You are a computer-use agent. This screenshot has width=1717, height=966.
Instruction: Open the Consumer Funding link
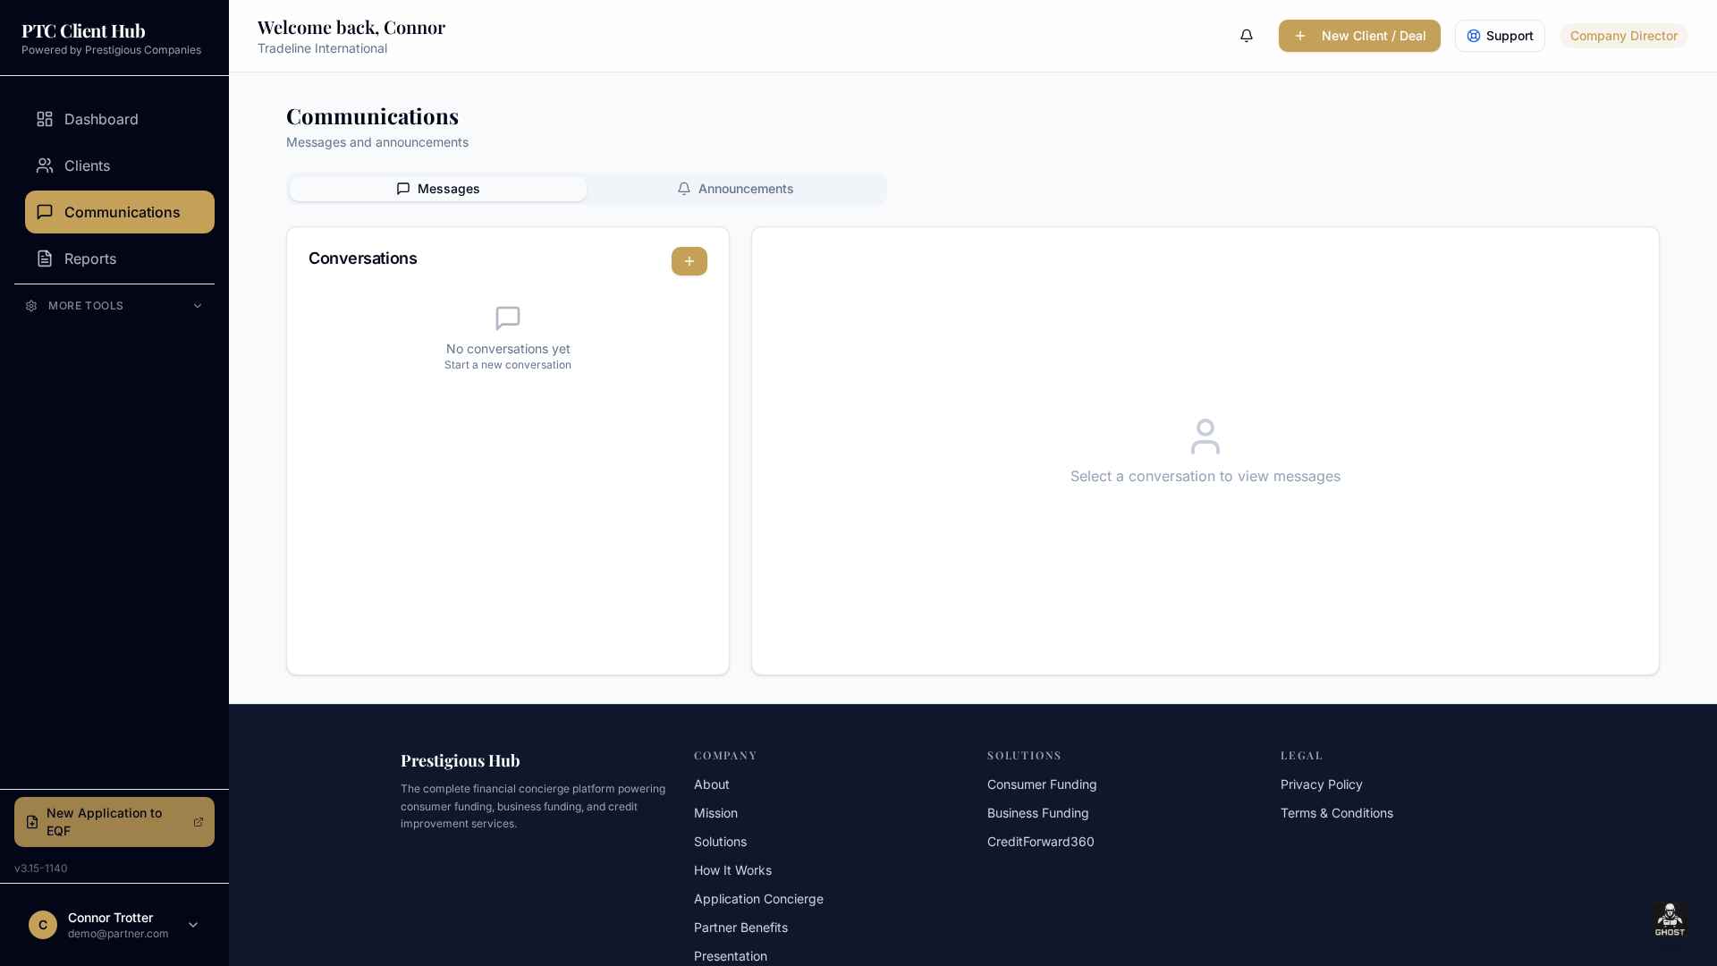pos(1042,784)
